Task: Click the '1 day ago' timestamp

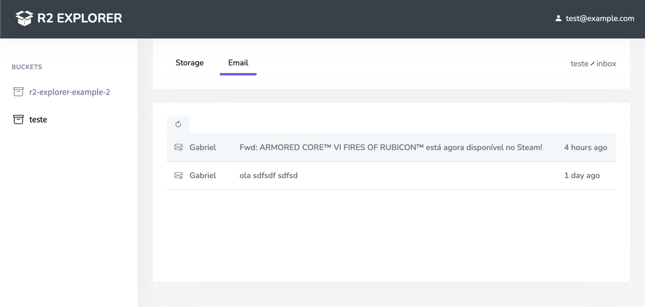Action: tap(582, 175)
